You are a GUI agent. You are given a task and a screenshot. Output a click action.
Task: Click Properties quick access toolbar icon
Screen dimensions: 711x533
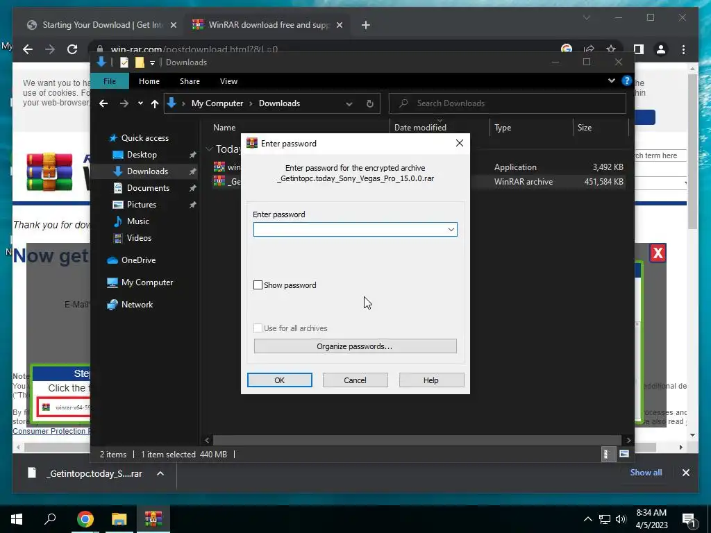click(124, 62)
